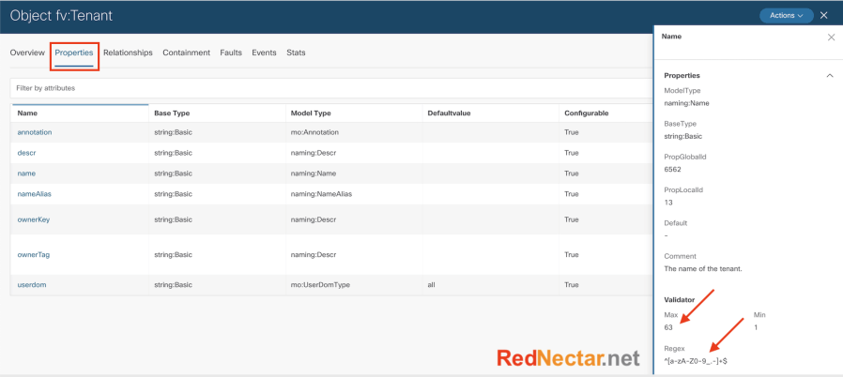843x377 pixels.
Task: Switch to the Events tab
Action: (x=264, y=53)
